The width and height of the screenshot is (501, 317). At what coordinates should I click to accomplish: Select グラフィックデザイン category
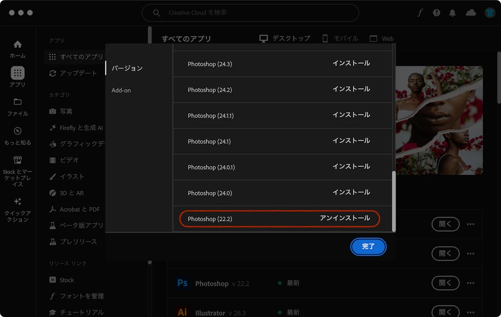[x=77, y=144]
